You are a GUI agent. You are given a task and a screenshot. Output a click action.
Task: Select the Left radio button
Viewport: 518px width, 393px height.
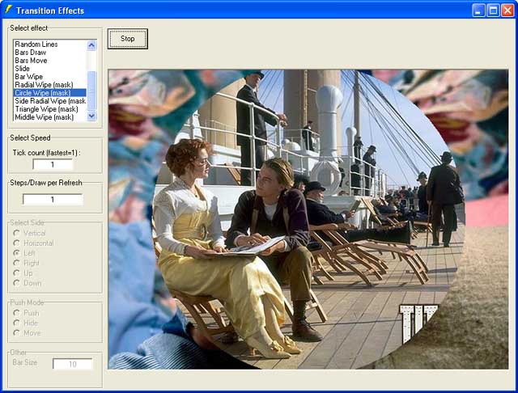(17, 253)
